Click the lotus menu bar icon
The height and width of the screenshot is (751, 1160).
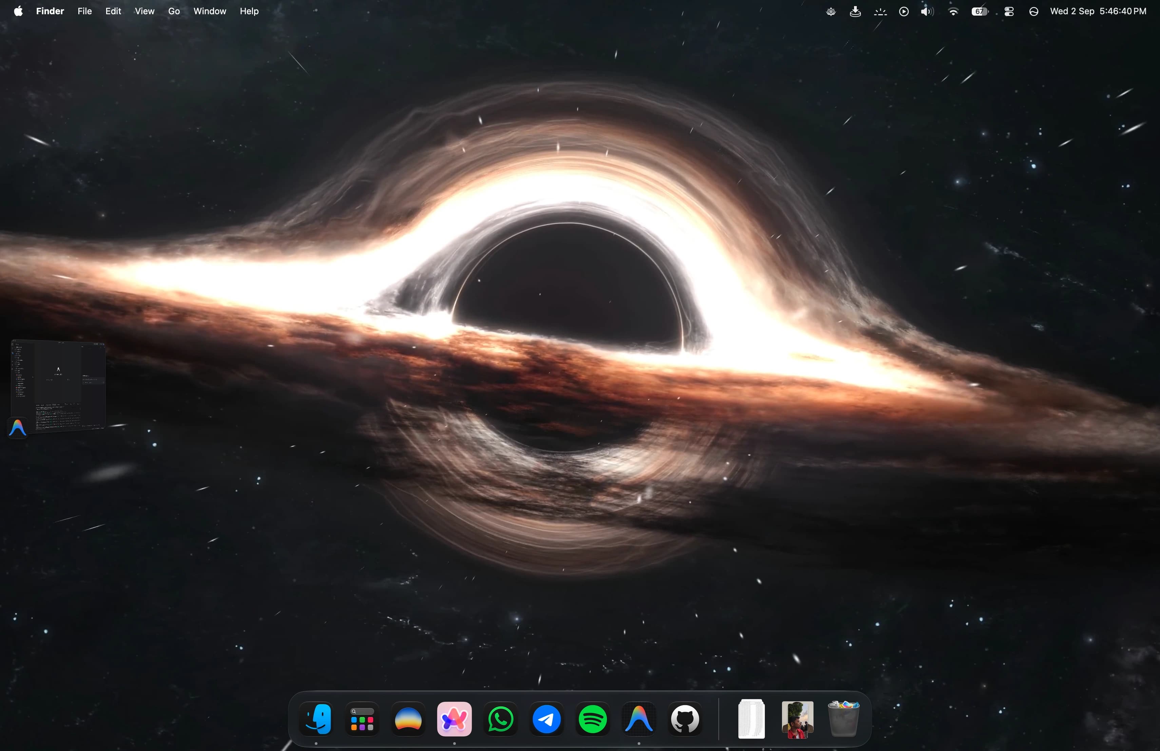(831, 11)
